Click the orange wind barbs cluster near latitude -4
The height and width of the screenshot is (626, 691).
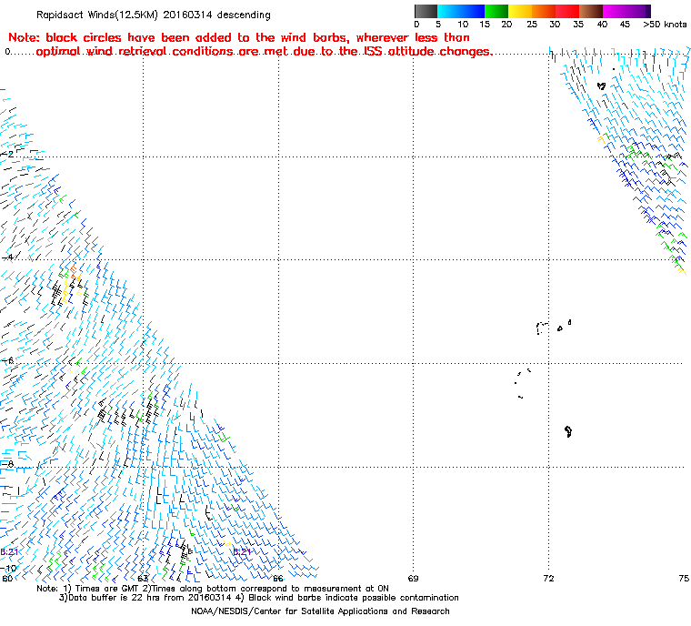coord(74,270)
